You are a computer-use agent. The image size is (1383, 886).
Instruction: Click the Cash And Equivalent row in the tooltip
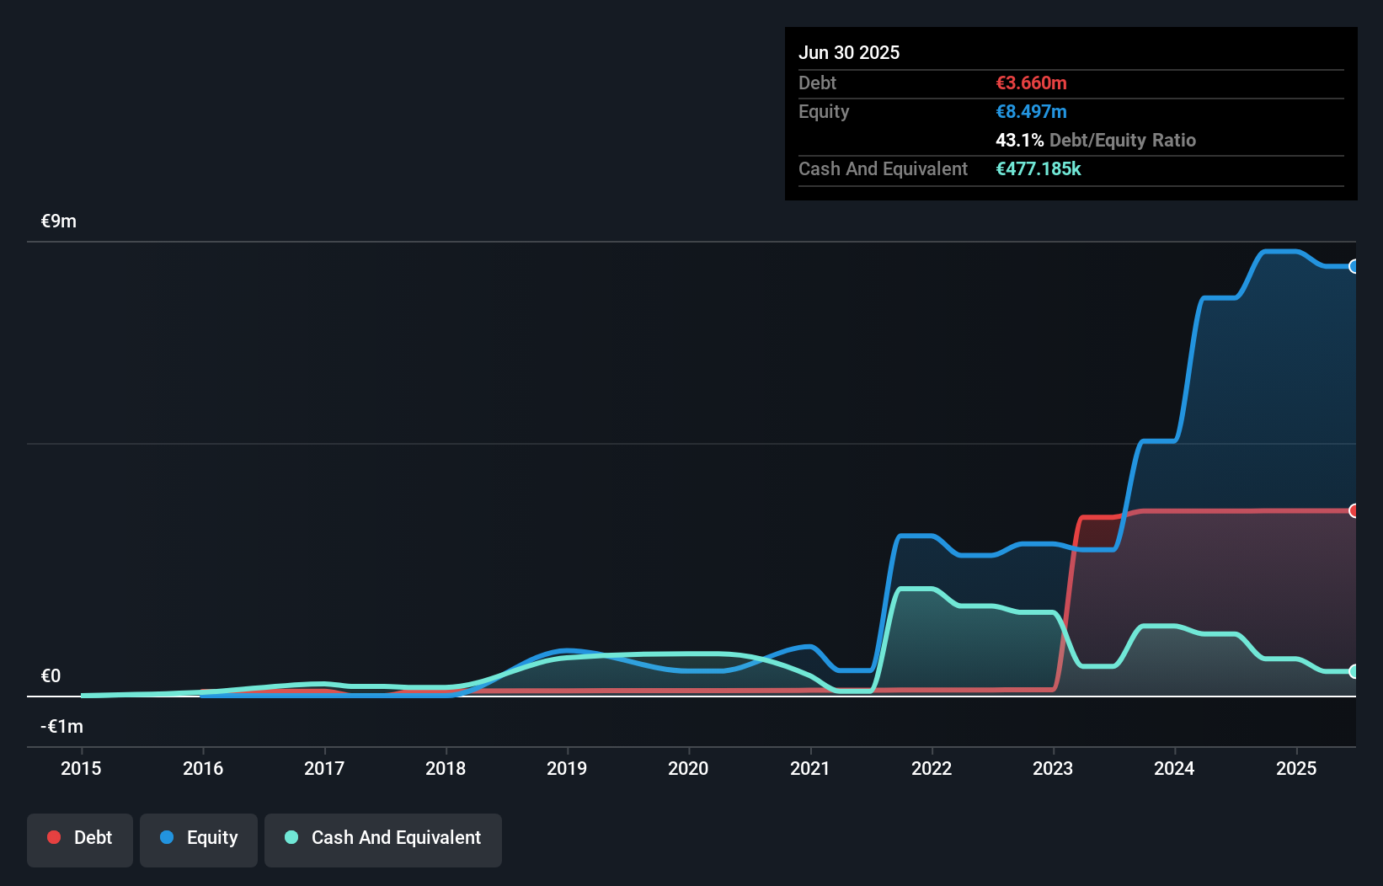click(883, 168)
